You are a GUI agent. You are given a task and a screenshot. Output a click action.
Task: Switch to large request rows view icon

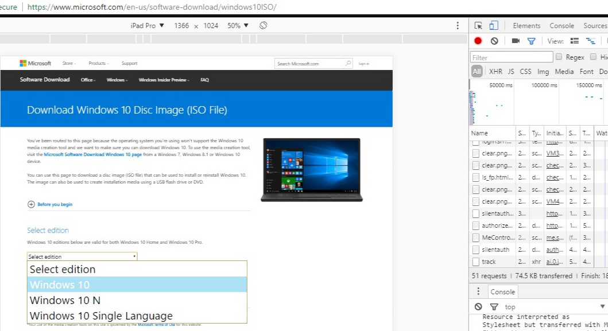coord(574,41)
